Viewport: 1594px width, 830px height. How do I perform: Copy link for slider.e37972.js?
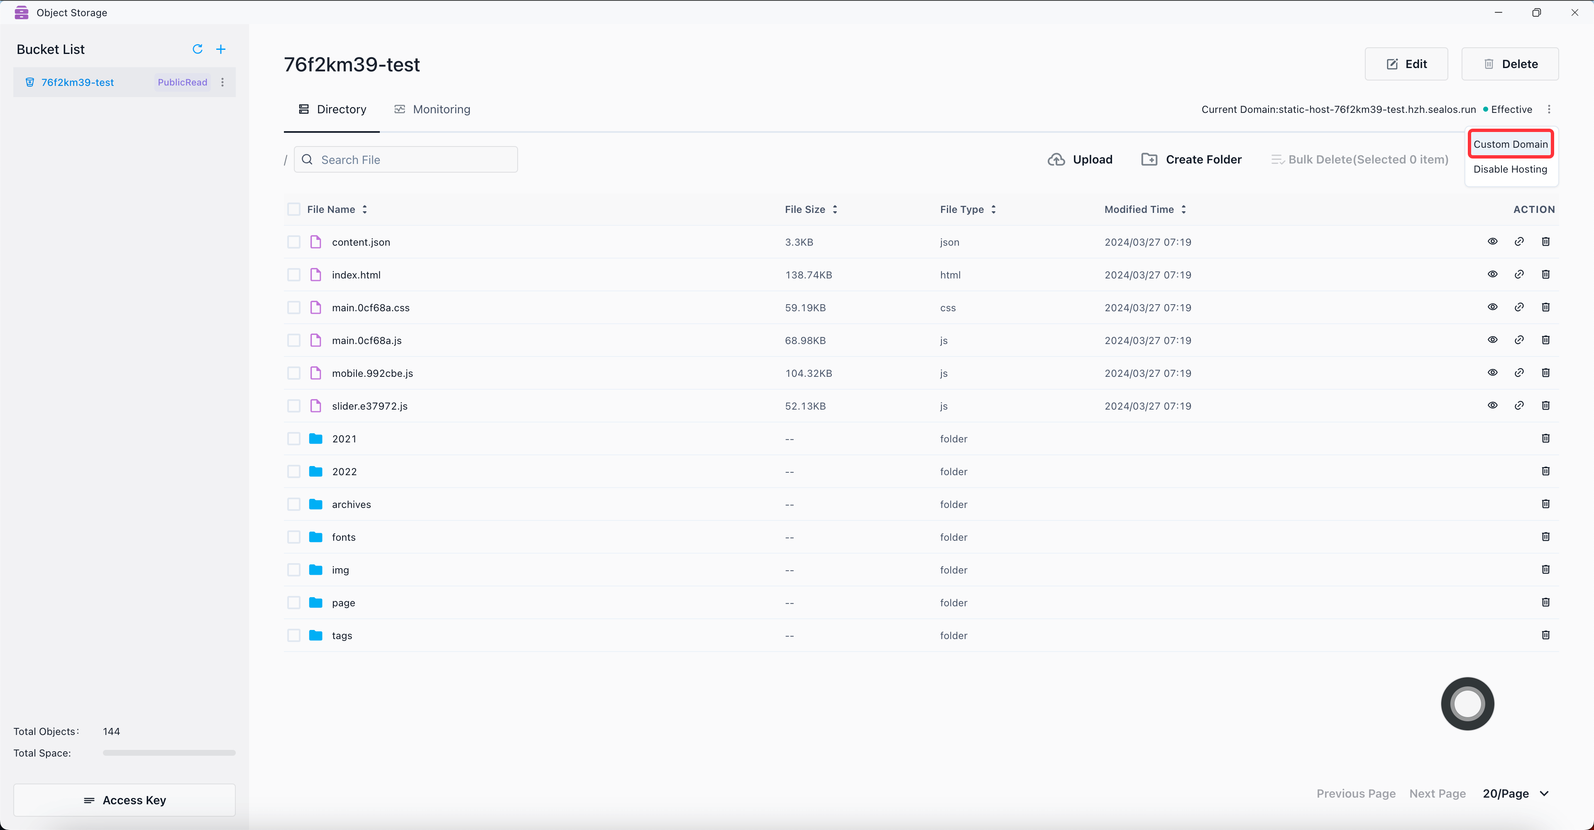click(x=1519, y=405)
